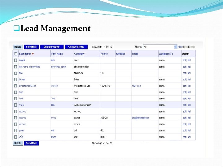This screenshot has height=167, width=223.
Task: Click the top Send Mail button
Action: [x=31, y=47]
